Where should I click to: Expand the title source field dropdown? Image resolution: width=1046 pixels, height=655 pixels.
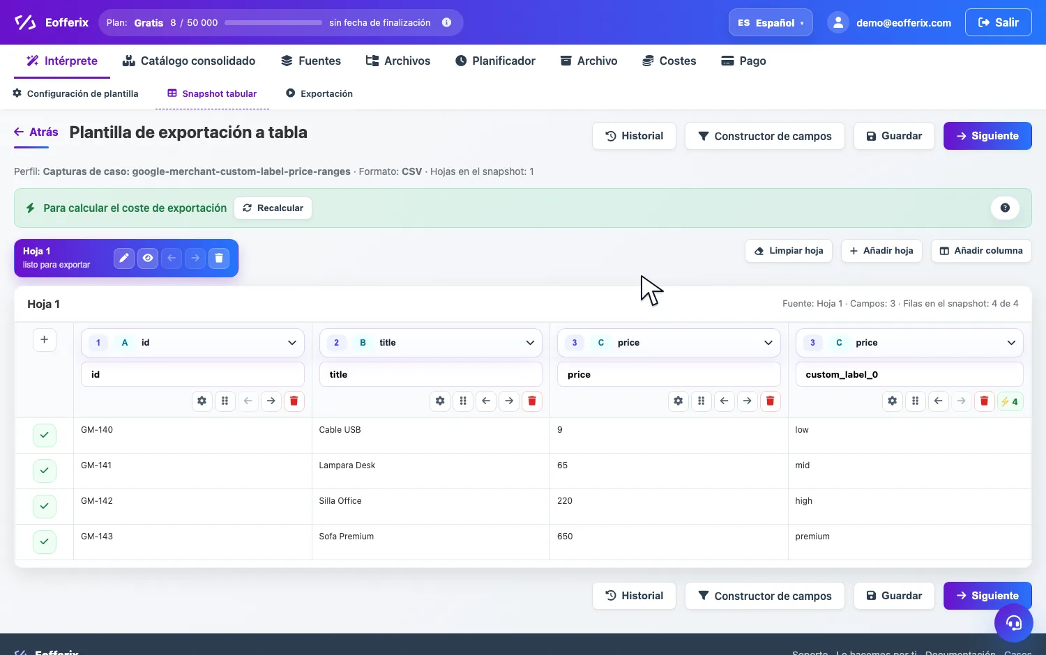point(431,342)
